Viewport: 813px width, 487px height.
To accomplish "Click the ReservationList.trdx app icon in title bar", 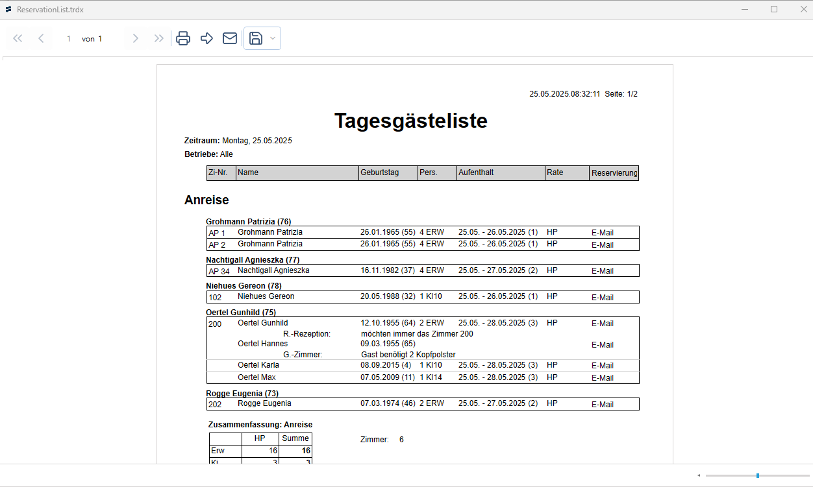I will [8, 10].
